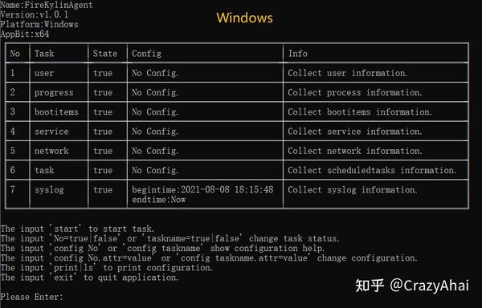Click the 'Info' column header

[297, 54]
